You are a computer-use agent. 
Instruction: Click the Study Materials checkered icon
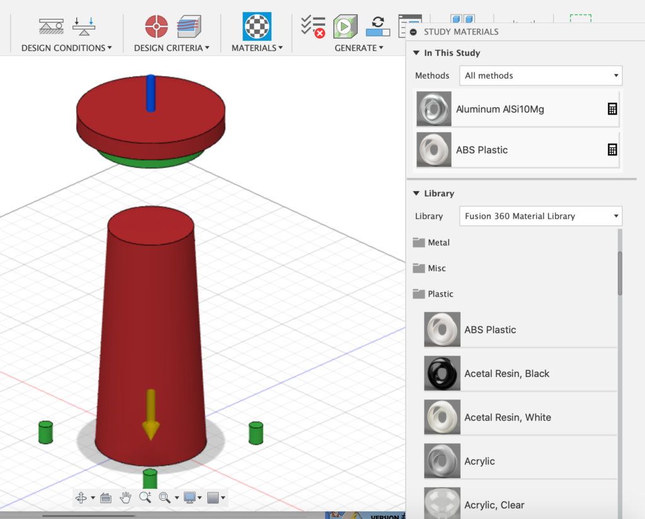coord(257,26)
